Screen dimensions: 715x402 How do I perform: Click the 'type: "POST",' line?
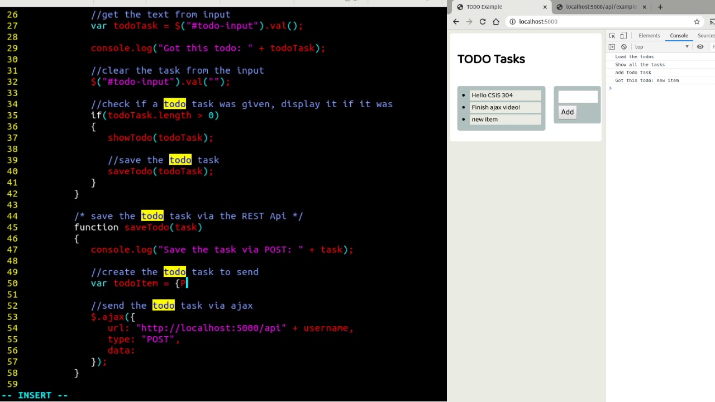(144, 339)
